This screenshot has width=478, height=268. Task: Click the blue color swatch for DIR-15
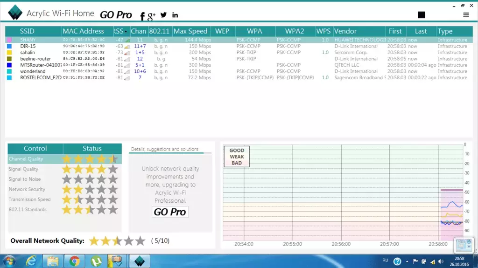pos(9,46)
